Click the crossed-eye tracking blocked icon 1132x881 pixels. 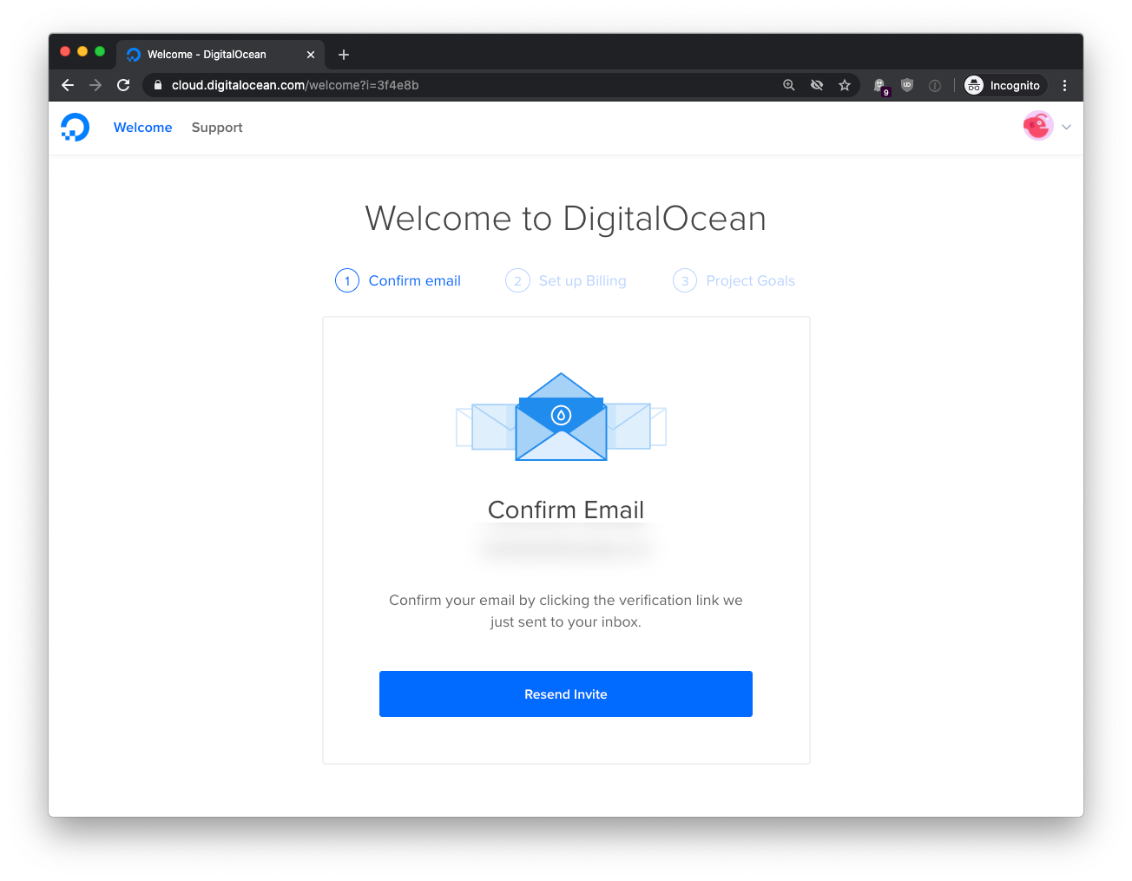(817, 85)
